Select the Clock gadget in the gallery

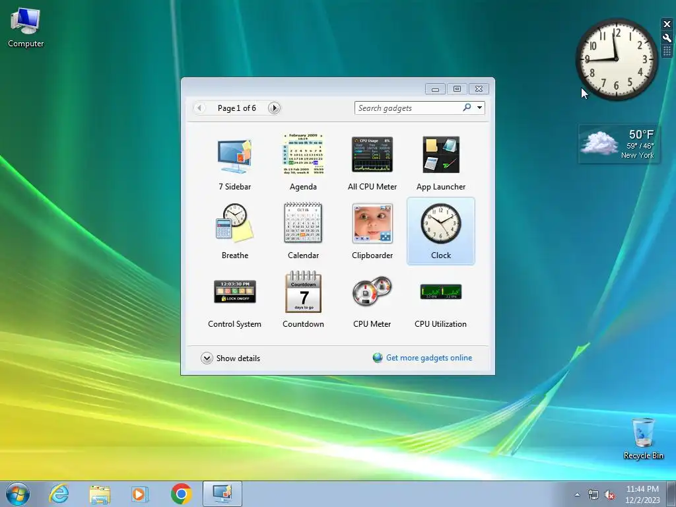[440, 231]
